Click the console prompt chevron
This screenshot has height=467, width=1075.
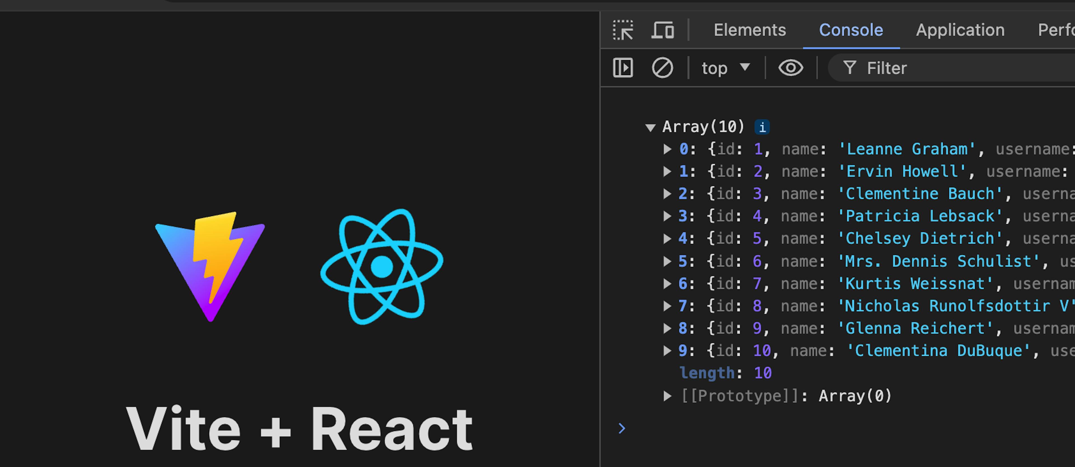coord(622,428)
